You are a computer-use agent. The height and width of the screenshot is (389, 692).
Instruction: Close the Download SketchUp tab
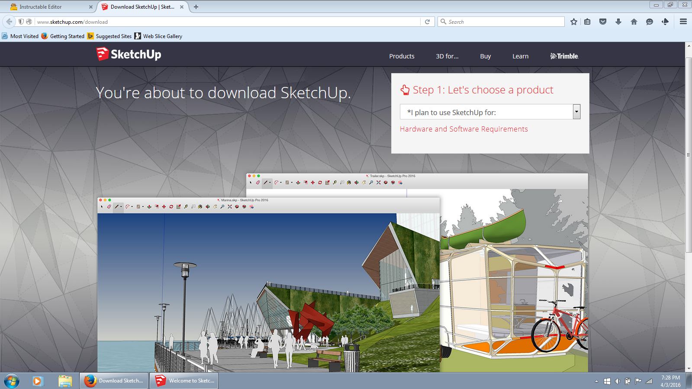(182, 7)
